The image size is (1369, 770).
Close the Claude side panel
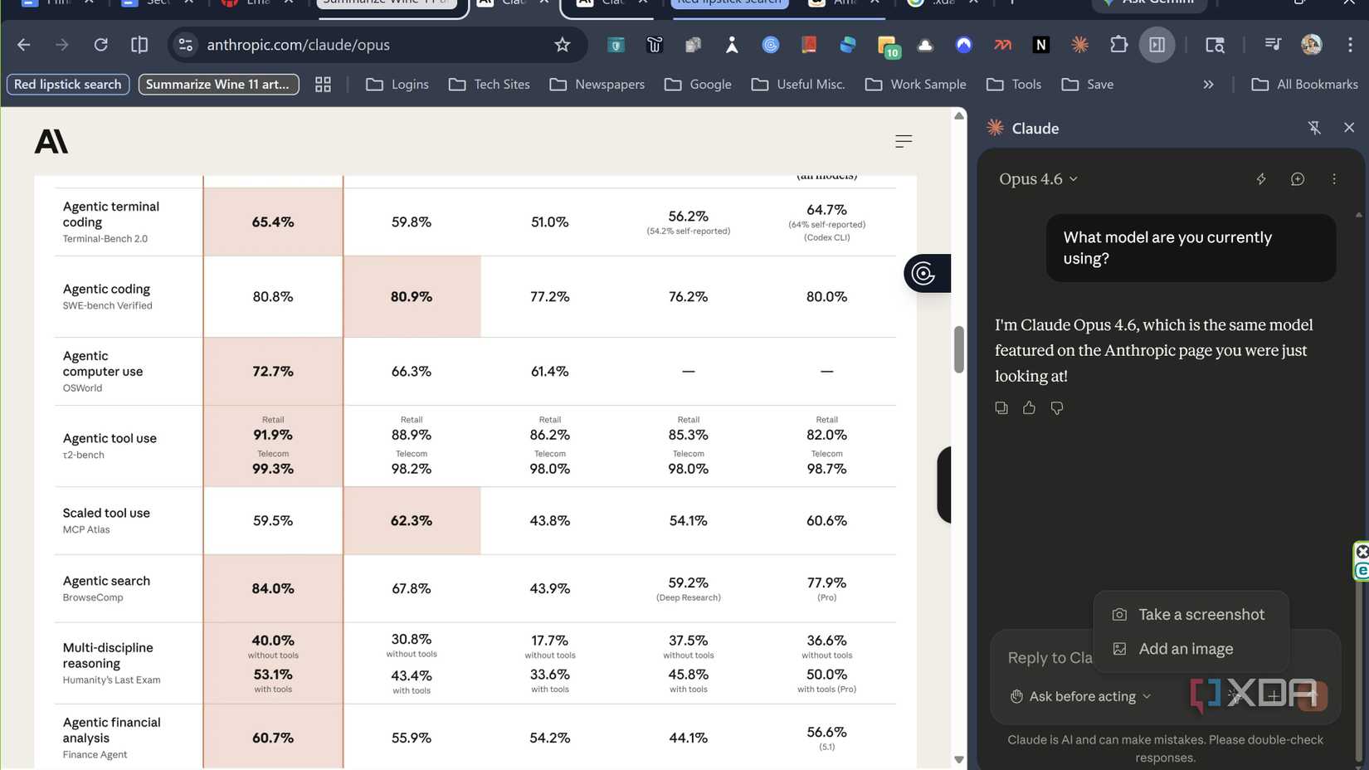(1349, 128)
